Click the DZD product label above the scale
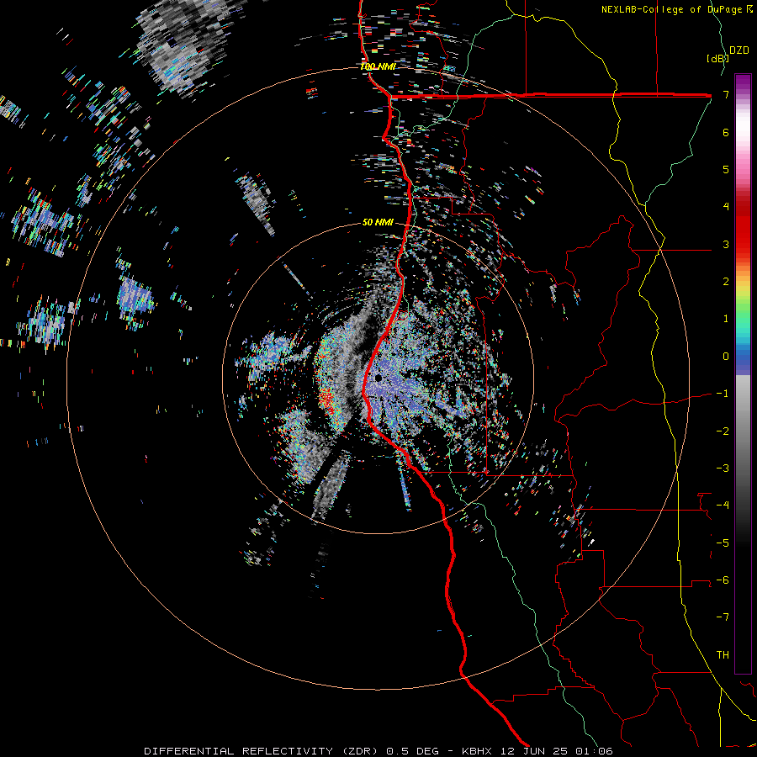Image resolution: width=757 pixels, height=757 pixels. [x=739, y=50]
